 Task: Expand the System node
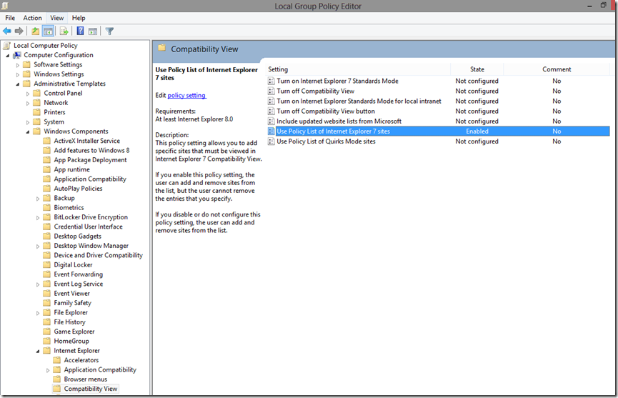pos(28,123)
